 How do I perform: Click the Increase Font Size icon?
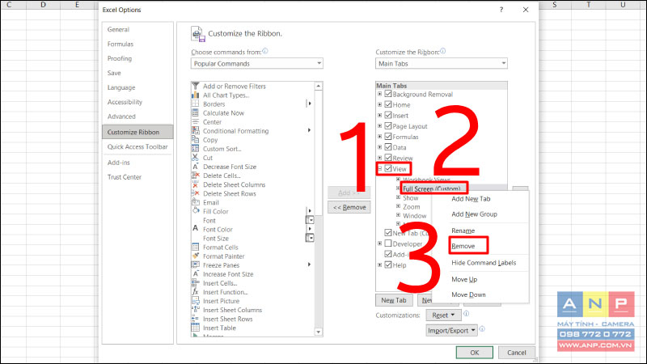(x=196, y=274)
